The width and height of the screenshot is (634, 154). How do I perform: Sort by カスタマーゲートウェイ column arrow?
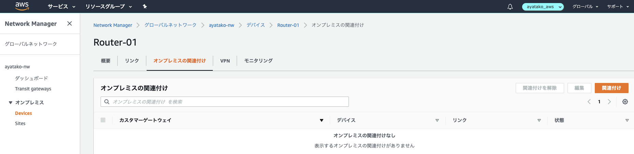[321, 120]
